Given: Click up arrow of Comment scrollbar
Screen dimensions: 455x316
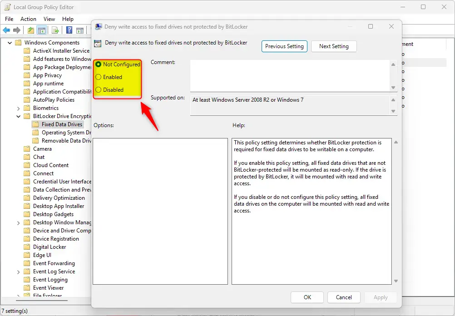Looking at the screenshot, I should click(393, 64).
